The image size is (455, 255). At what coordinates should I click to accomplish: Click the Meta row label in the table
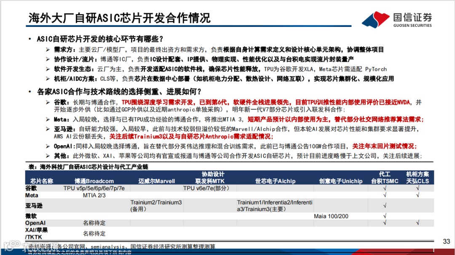[32, 195]
